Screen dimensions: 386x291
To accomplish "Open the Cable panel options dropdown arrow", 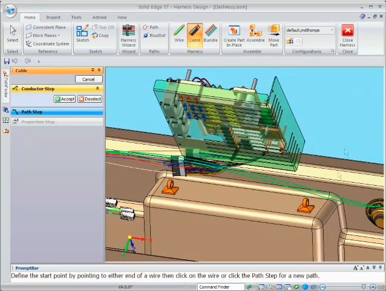I will point(93,70).
